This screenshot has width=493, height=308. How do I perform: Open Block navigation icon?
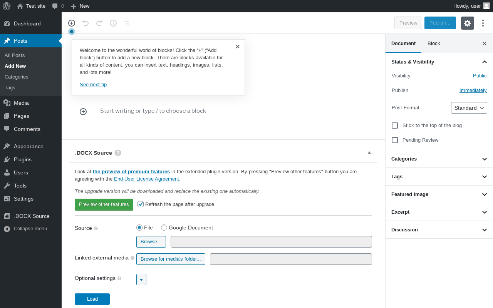[127, 23]
